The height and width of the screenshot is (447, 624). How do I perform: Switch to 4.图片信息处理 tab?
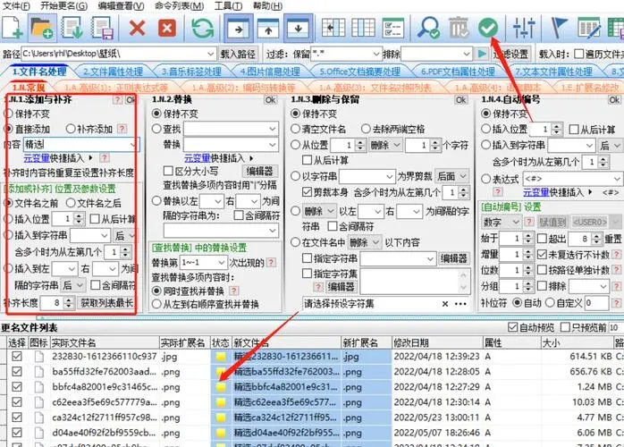(x=270, y=72)
